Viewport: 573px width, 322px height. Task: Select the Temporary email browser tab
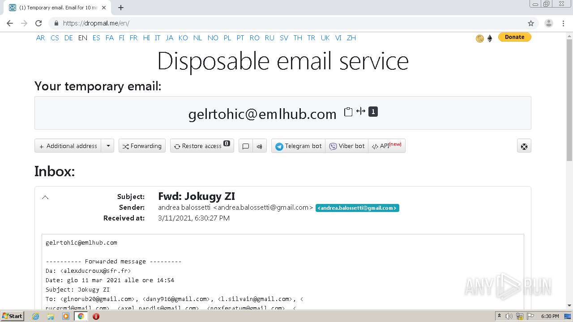point(57,8)
